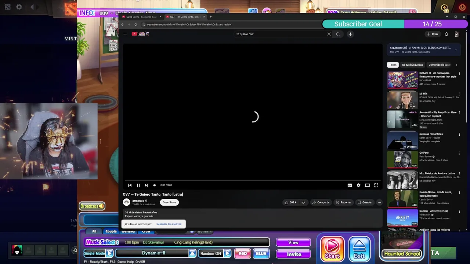Open the Dynamic-8 mode selector arrow
The height and width of the screenshot is (264, 470).
click(x=192, y=253)
